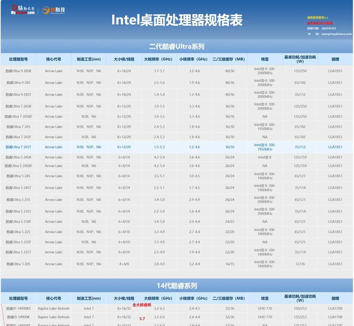The height and width of the screenshot is (326, 354).
Task: Click the 3.2-6.2 frequency cell for i9-14900KS
Action: (x=159, y=308)
